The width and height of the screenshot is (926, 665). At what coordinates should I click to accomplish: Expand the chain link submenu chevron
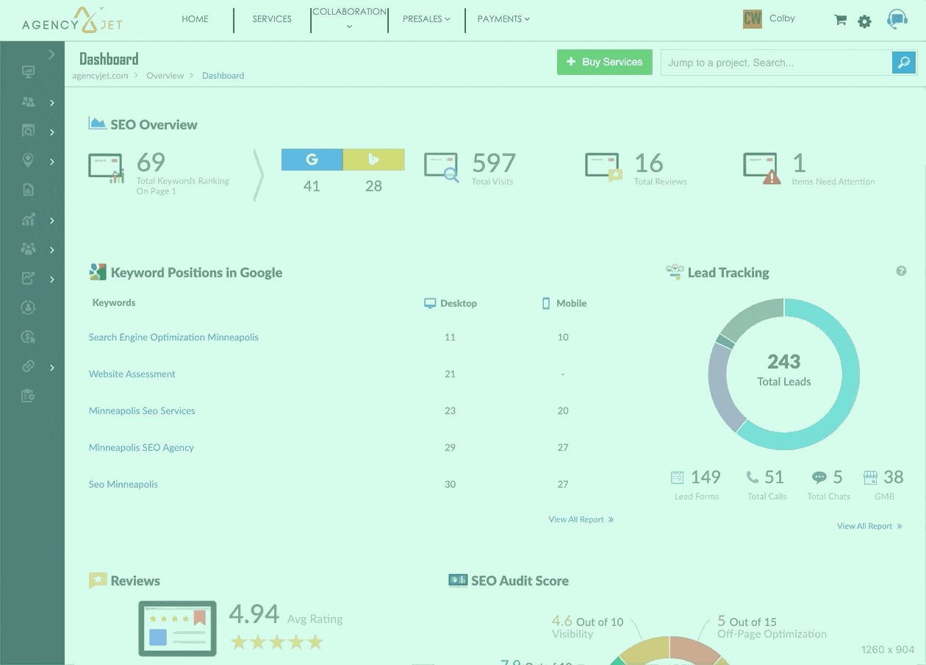coord(52,367)
